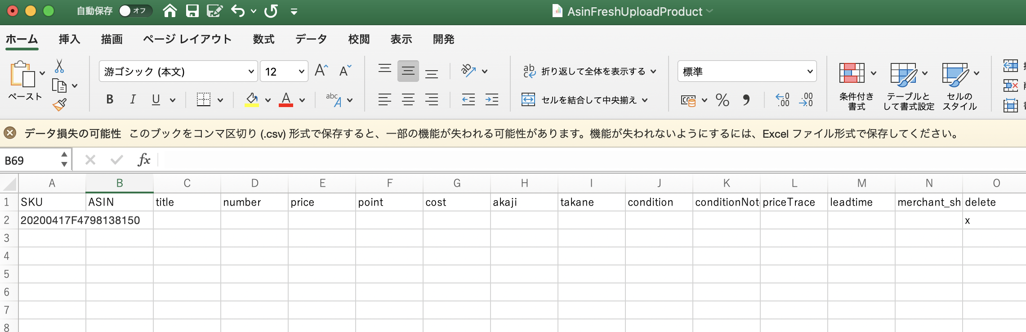Screen dimensions: 1026x332
Task: Switch to the 描画 tab
Action: point(112,39)
